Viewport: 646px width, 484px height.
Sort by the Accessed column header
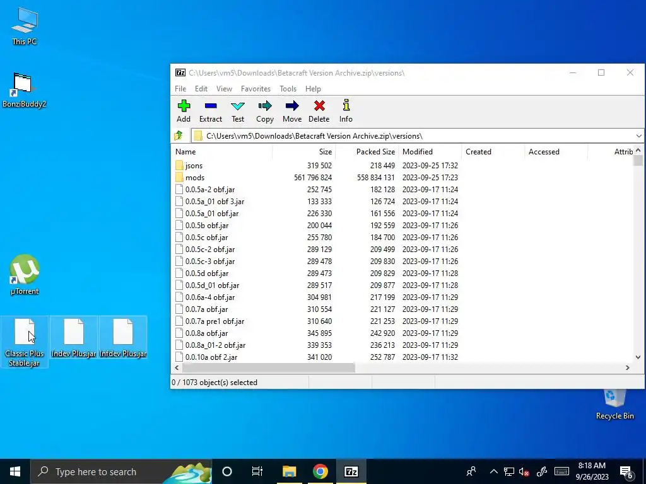coord(556,152)
